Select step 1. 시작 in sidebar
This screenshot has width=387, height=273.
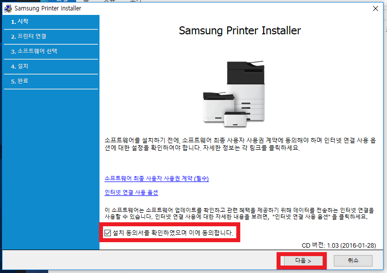point(51,22)
